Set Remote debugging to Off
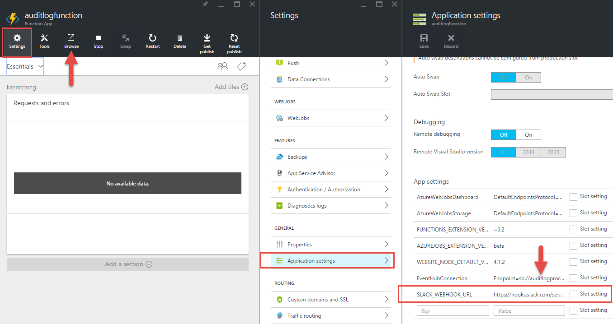The image size is (613, 324). point(504,135)
